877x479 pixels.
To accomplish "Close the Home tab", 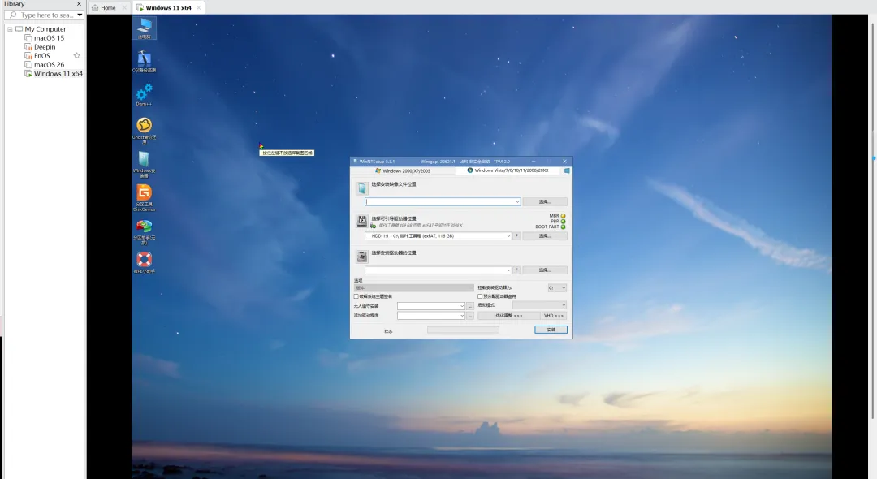I will 124,8.
